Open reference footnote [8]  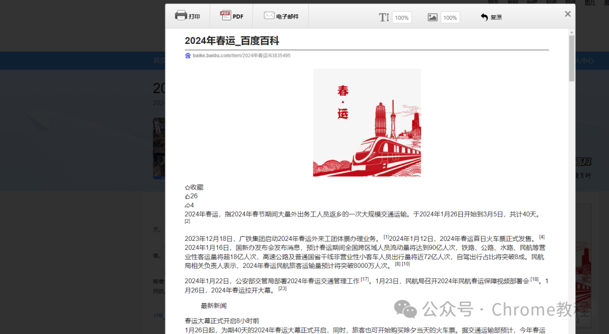(398, 263)
